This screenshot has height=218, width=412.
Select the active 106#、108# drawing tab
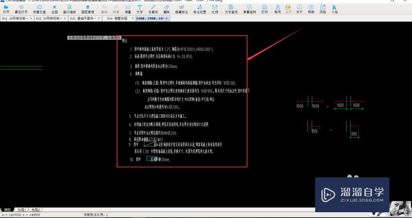pyautogui.click(x=150, y=18)
